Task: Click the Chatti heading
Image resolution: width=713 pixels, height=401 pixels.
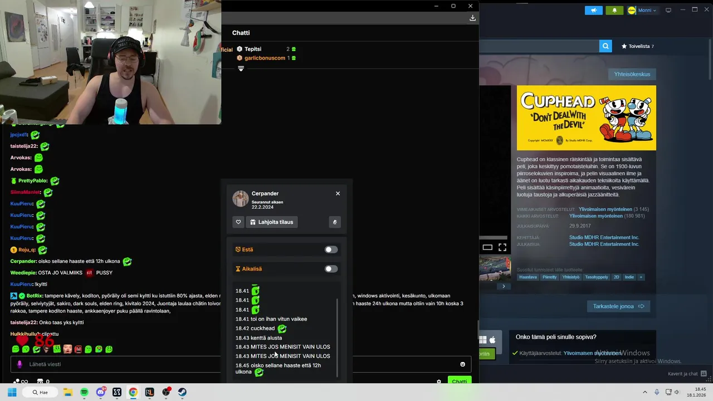Action: (241, 33)
